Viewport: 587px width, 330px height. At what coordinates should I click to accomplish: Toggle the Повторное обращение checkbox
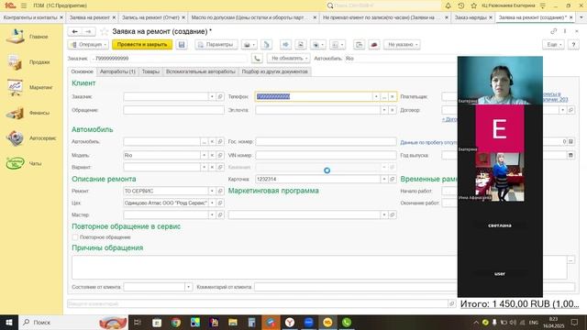[75, 237]
